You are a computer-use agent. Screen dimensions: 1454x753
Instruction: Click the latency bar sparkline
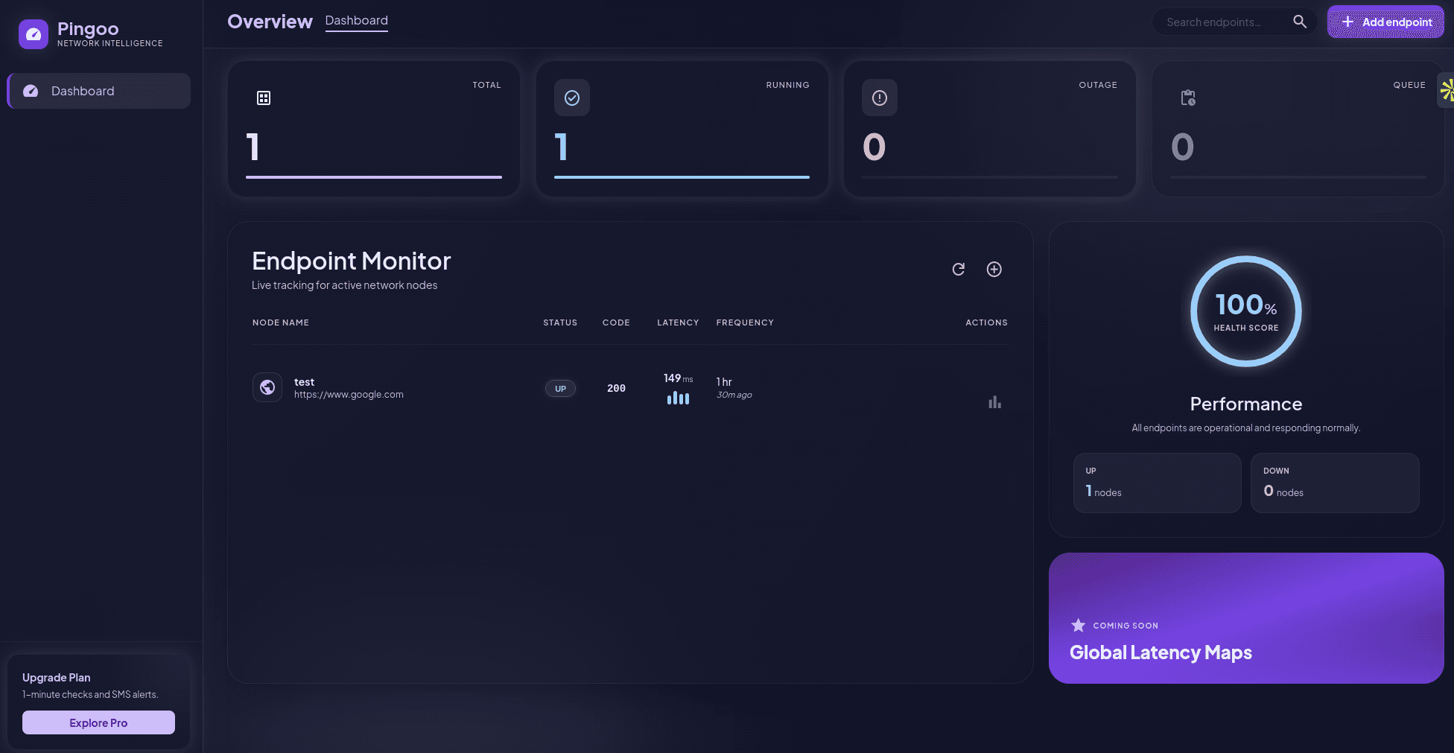pyautogui.click(x=678, y=398)
